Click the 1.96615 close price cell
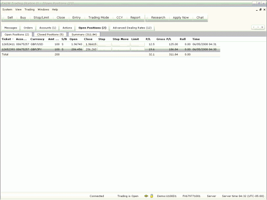 [x=91, y=44]
